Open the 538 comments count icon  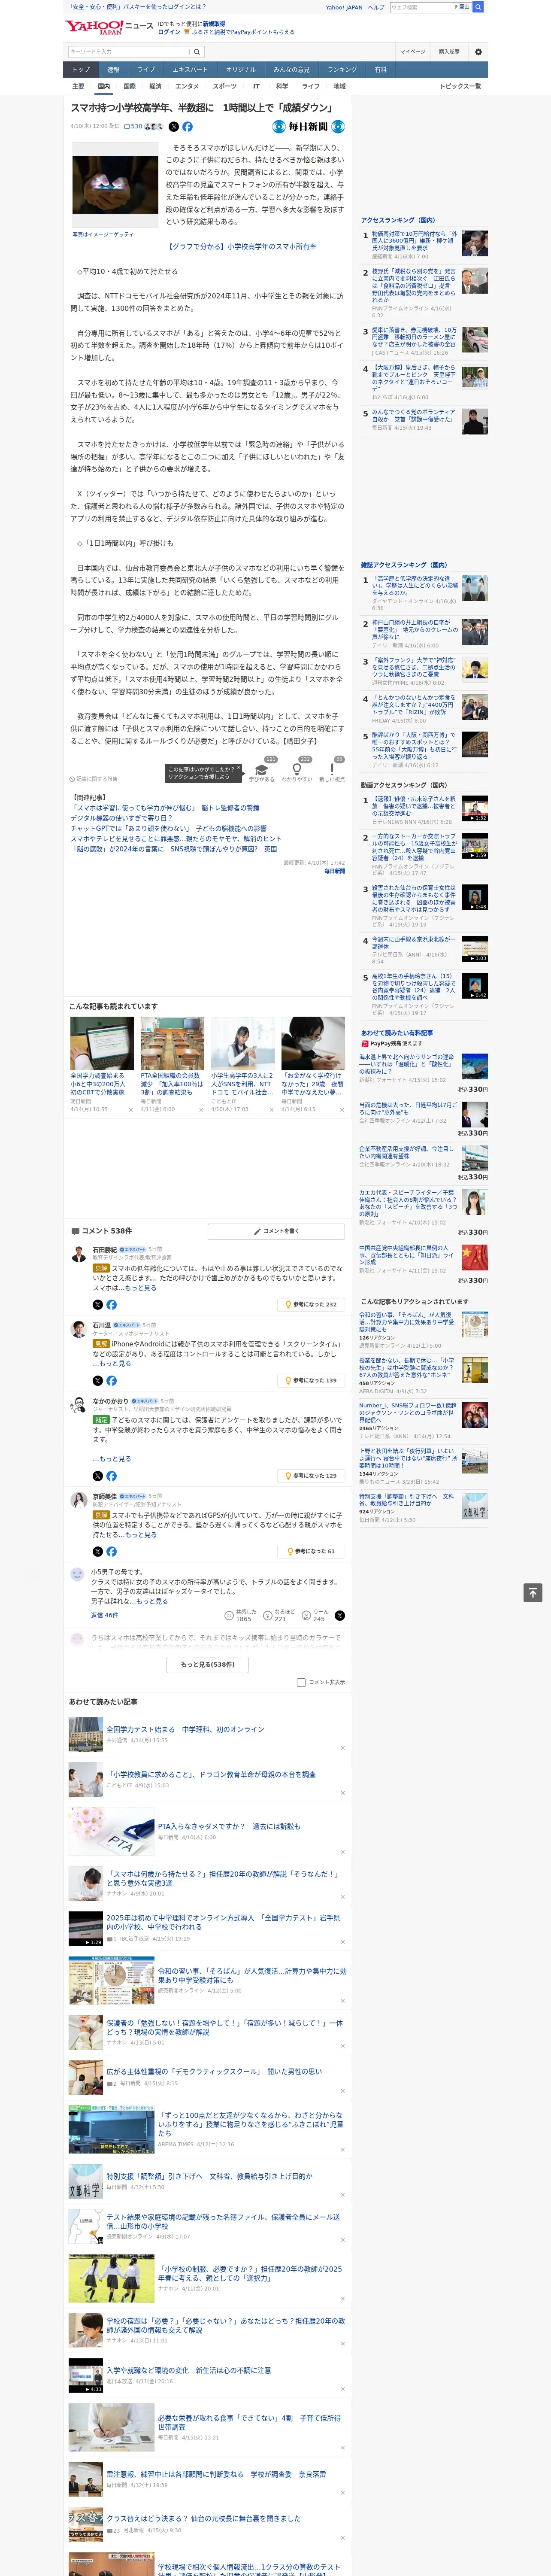pyautogui.click(x=134, y=127)
